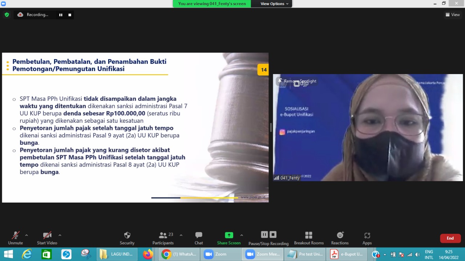Screen dimensions: 465x261
Task: Open Breakout Rooms
Action: [308, 238]
